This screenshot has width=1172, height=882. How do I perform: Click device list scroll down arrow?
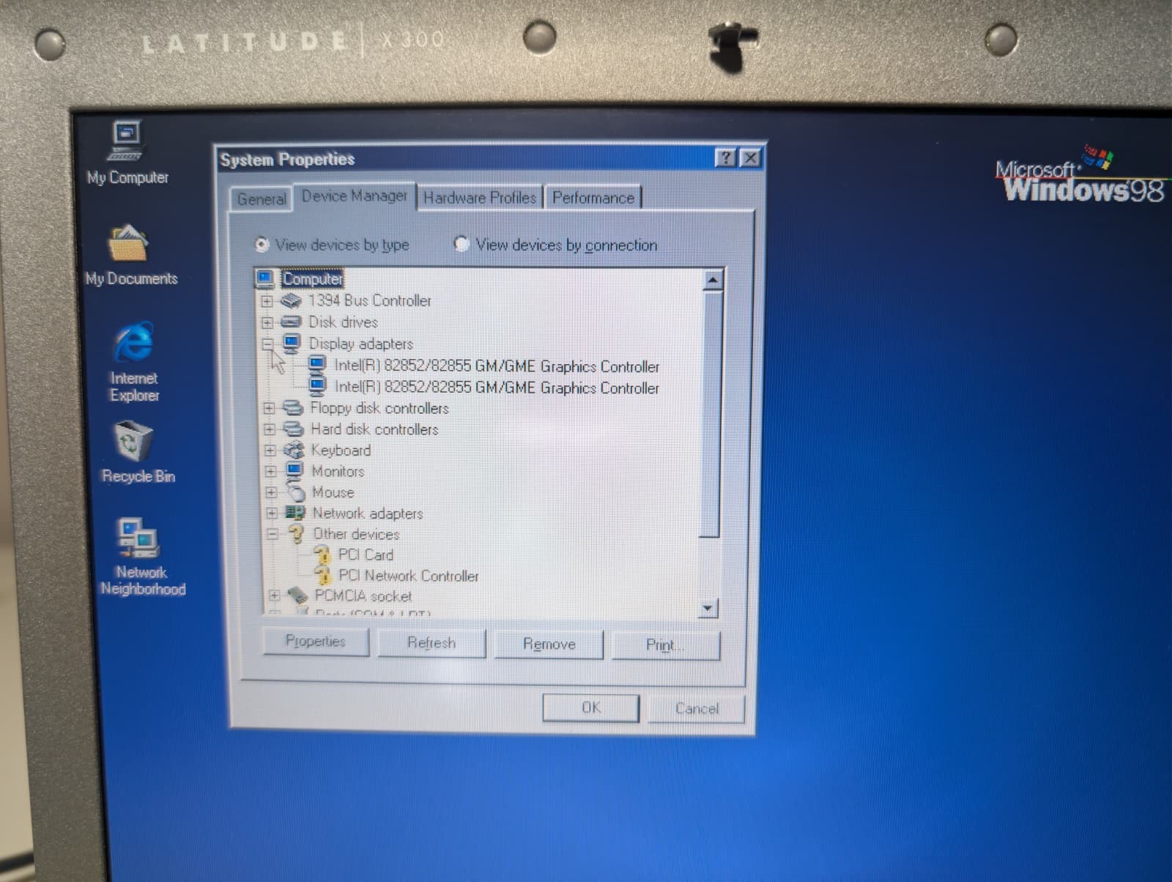(708, 608)
